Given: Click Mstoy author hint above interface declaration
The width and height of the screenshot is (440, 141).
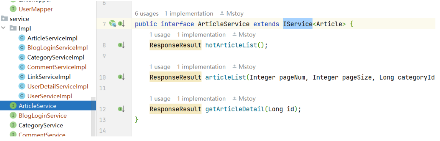Looking at the screenshot, I should [x=232, y=13].
